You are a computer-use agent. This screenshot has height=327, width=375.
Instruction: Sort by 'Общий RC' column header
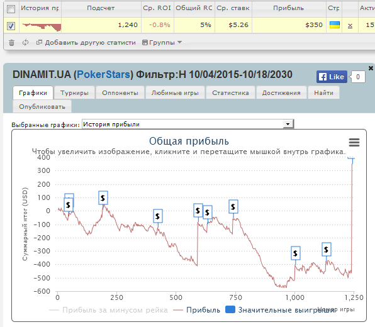(194, 8)
